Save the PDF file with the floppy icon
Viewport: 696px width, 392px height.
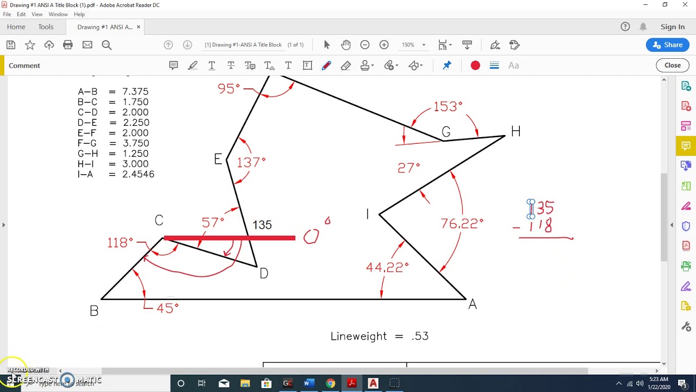tap(11, 45)
